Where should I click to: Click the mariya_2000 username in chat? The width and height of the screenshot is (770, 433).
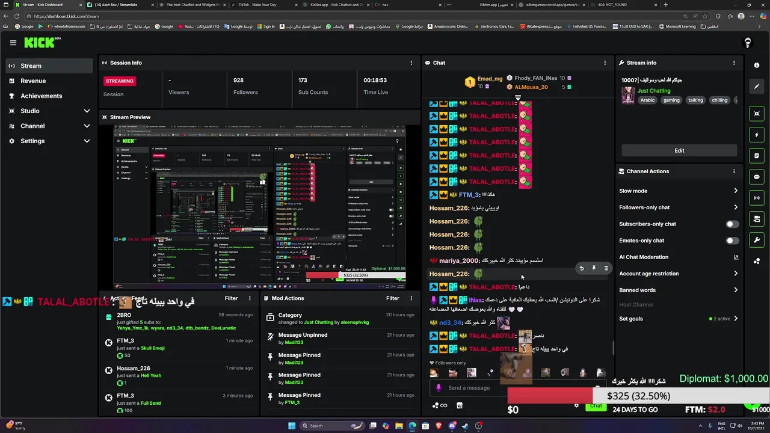(459, 260)
